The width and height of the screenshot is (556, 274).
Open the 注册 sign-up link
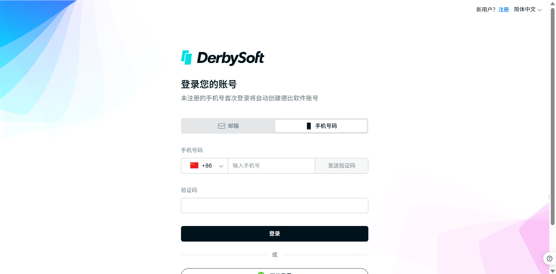coord(504,10)
